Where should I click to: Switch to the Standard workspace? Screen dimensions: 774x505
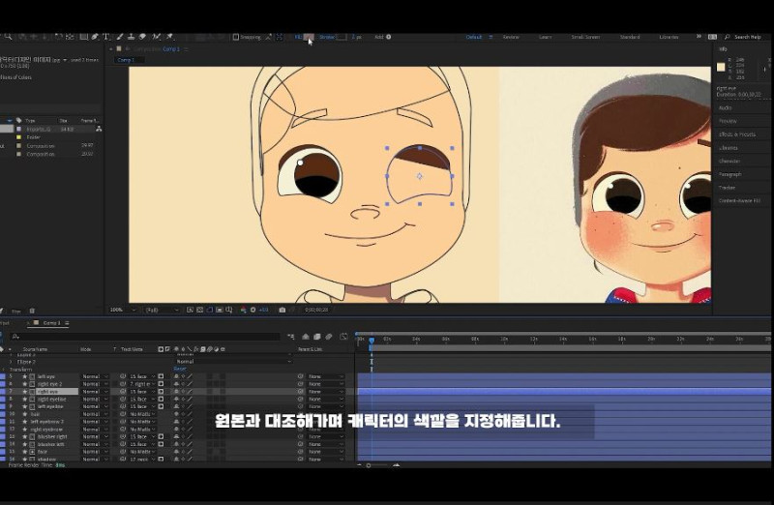(x=630, y=37)
